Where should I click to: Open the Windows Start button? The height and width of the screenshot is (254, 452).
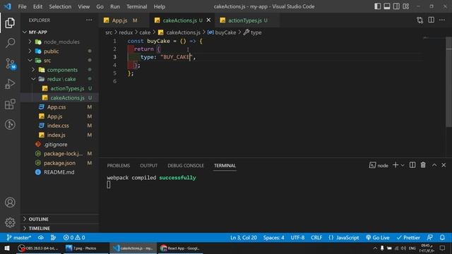pyautogui.click(x=7, y=248)
